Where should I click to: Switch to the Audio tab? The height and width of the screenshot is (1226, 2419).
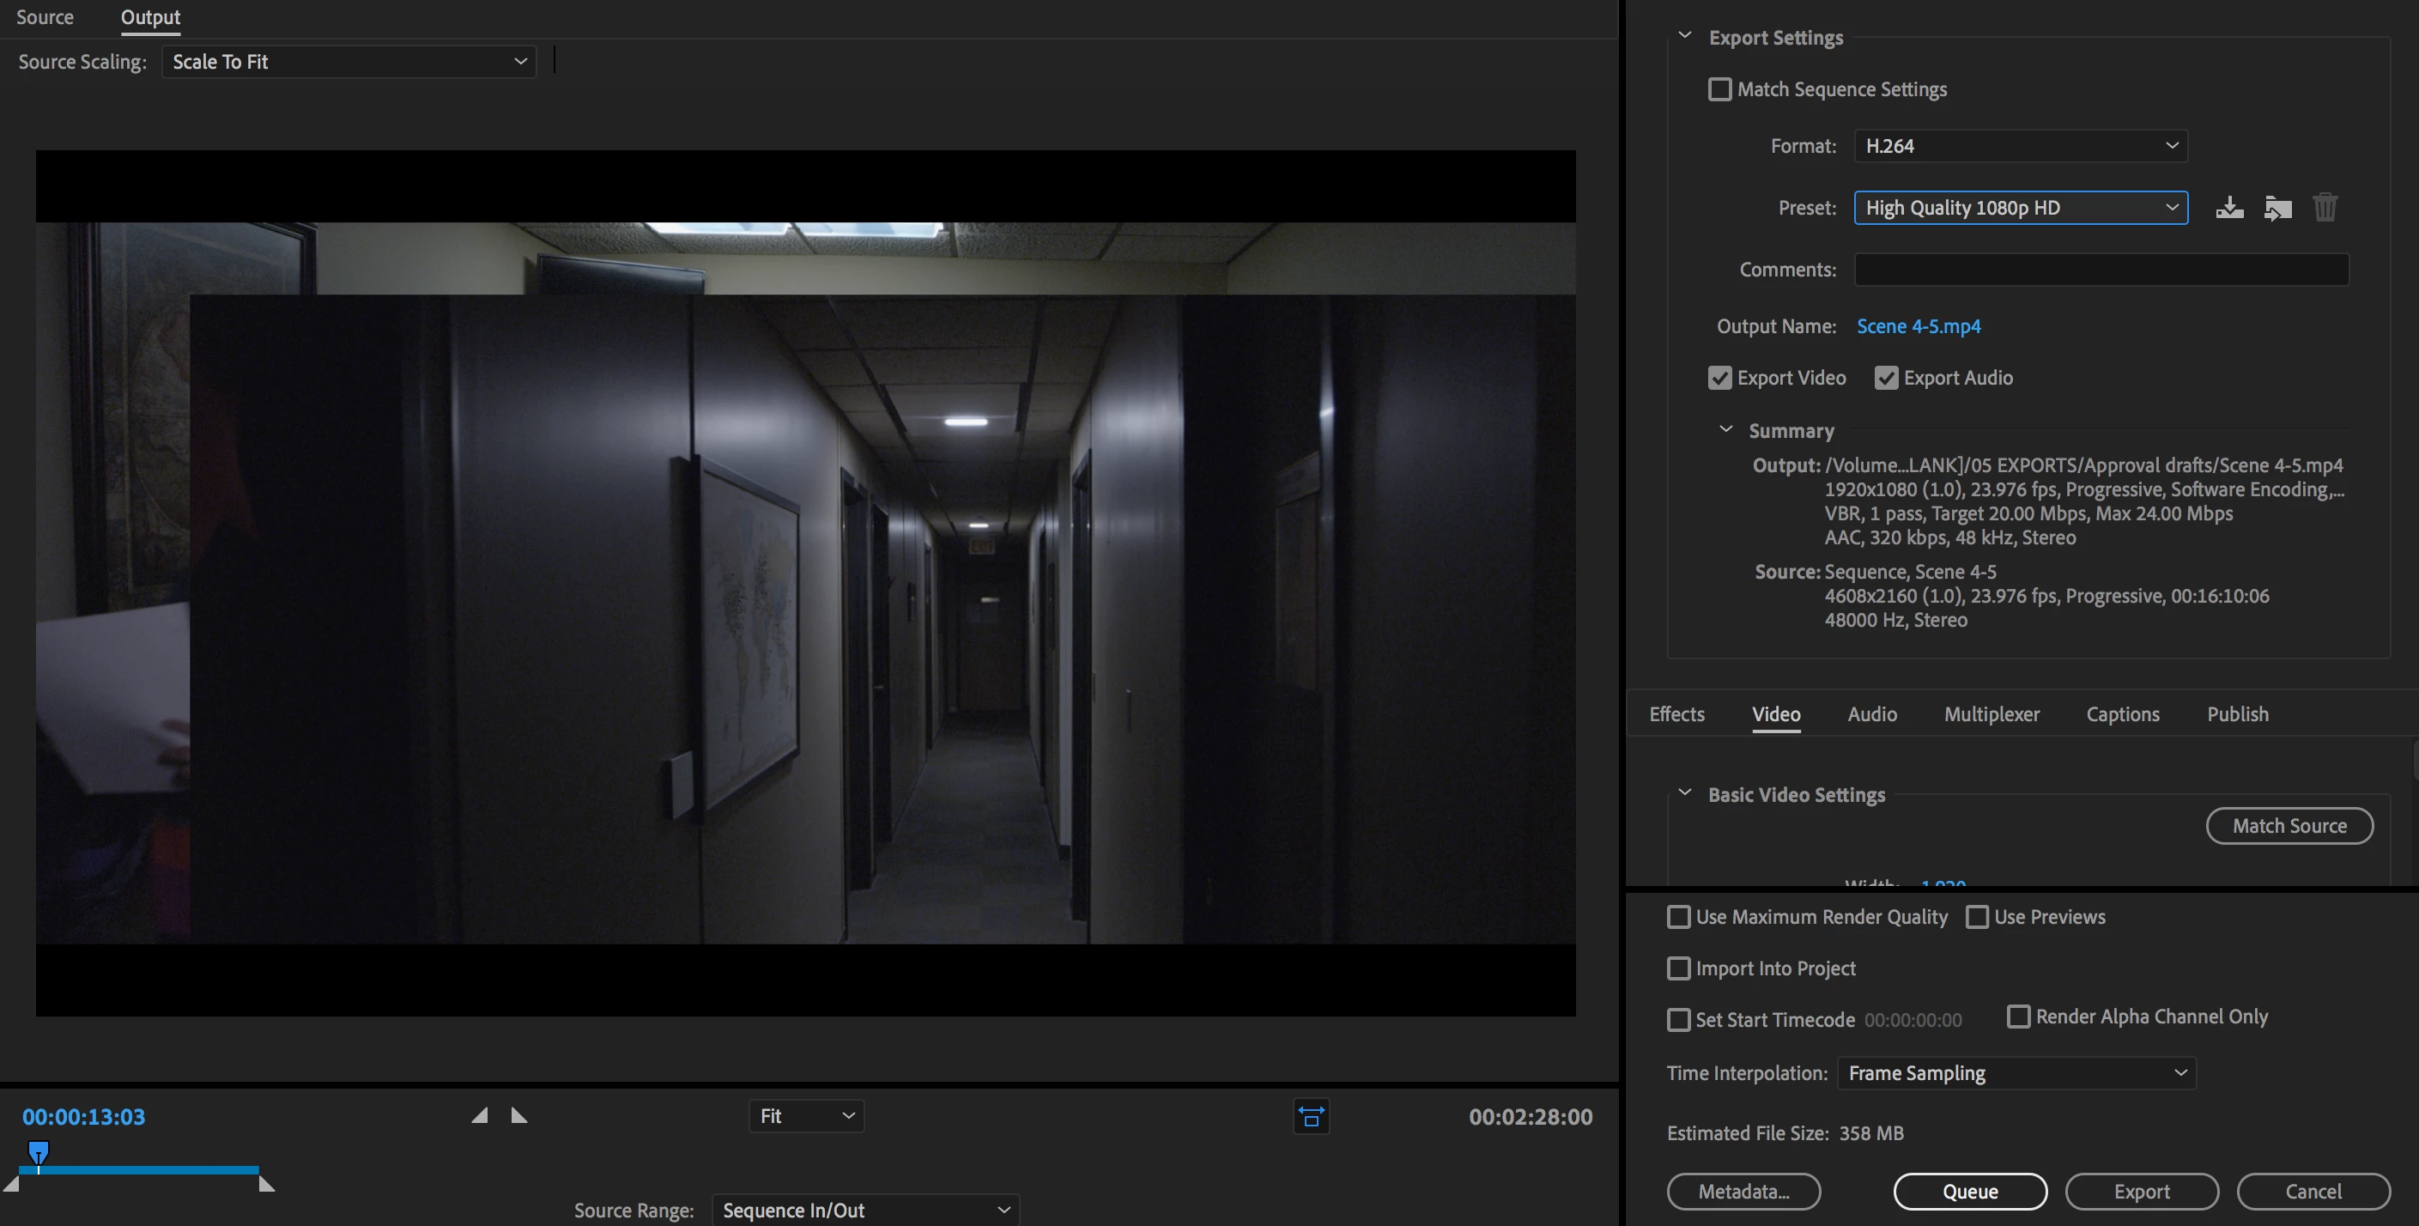1871,714
